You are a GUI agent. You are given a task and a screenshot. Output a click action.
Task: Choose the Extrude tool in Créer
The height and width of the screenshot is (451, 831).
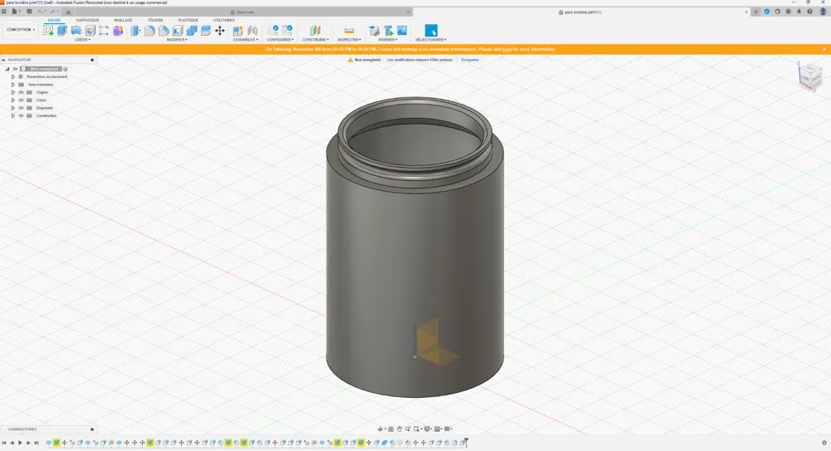pos(62,31)
